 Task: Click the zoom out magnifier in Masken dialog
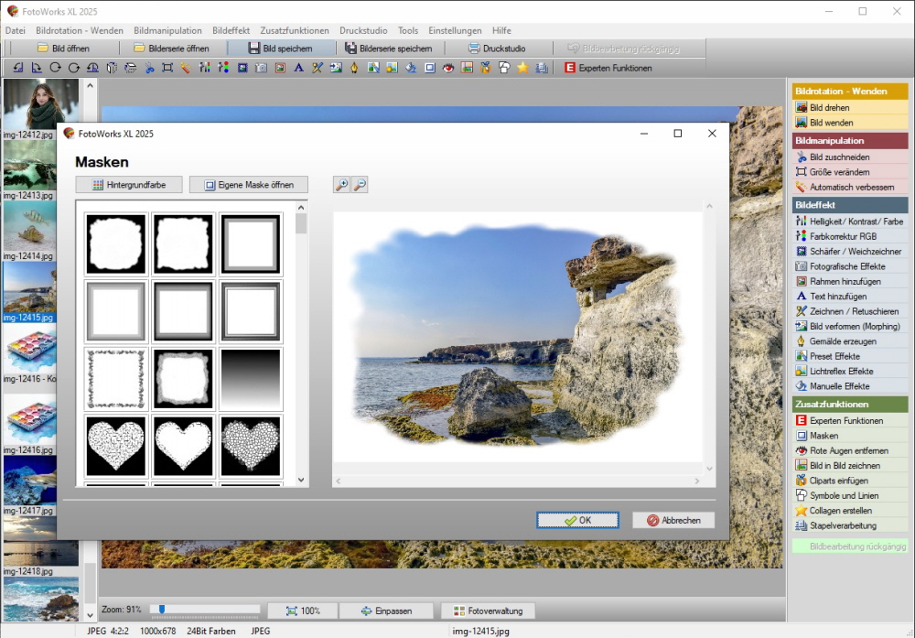click(x=360, y=185)
